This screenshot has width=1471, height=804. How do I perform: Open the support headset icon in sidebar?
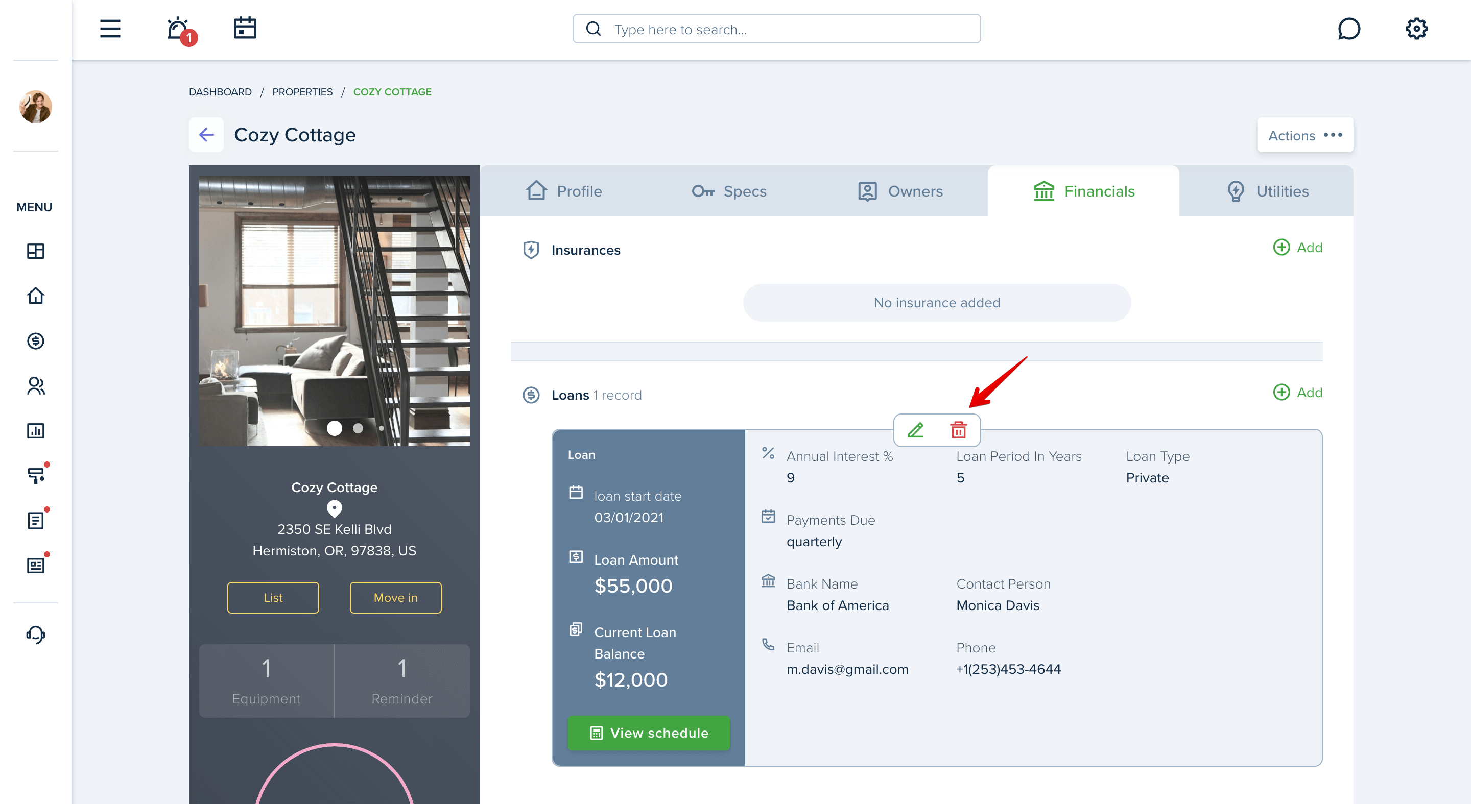pos(35,635)
